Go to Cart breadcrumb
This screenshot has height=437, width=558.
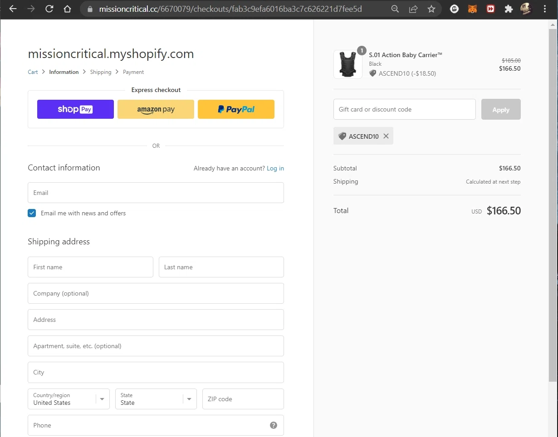click(x=33, y=72)
